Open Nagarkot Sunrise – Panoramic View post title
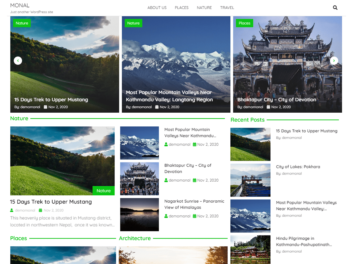353x264 pixels. click(194, 204)
